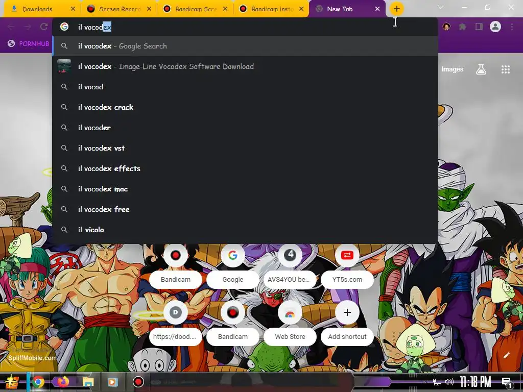Click the Vocodex thumbnail in suggestions
This screenshot has height=392, width=523.
[x=64, y=66]
